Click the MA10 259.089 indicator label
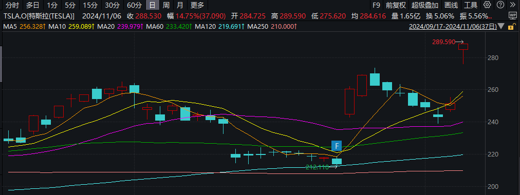Screen dimensions: 520x195 (x=71, y=27)
